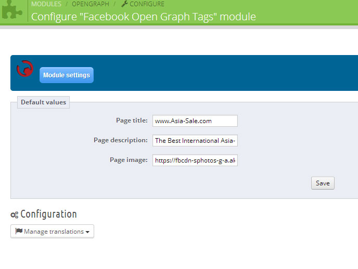The height and width of the screenshot is (269, 358).
Task: Expand the Manage translations dropdown
Action: [x=52, y=232]
